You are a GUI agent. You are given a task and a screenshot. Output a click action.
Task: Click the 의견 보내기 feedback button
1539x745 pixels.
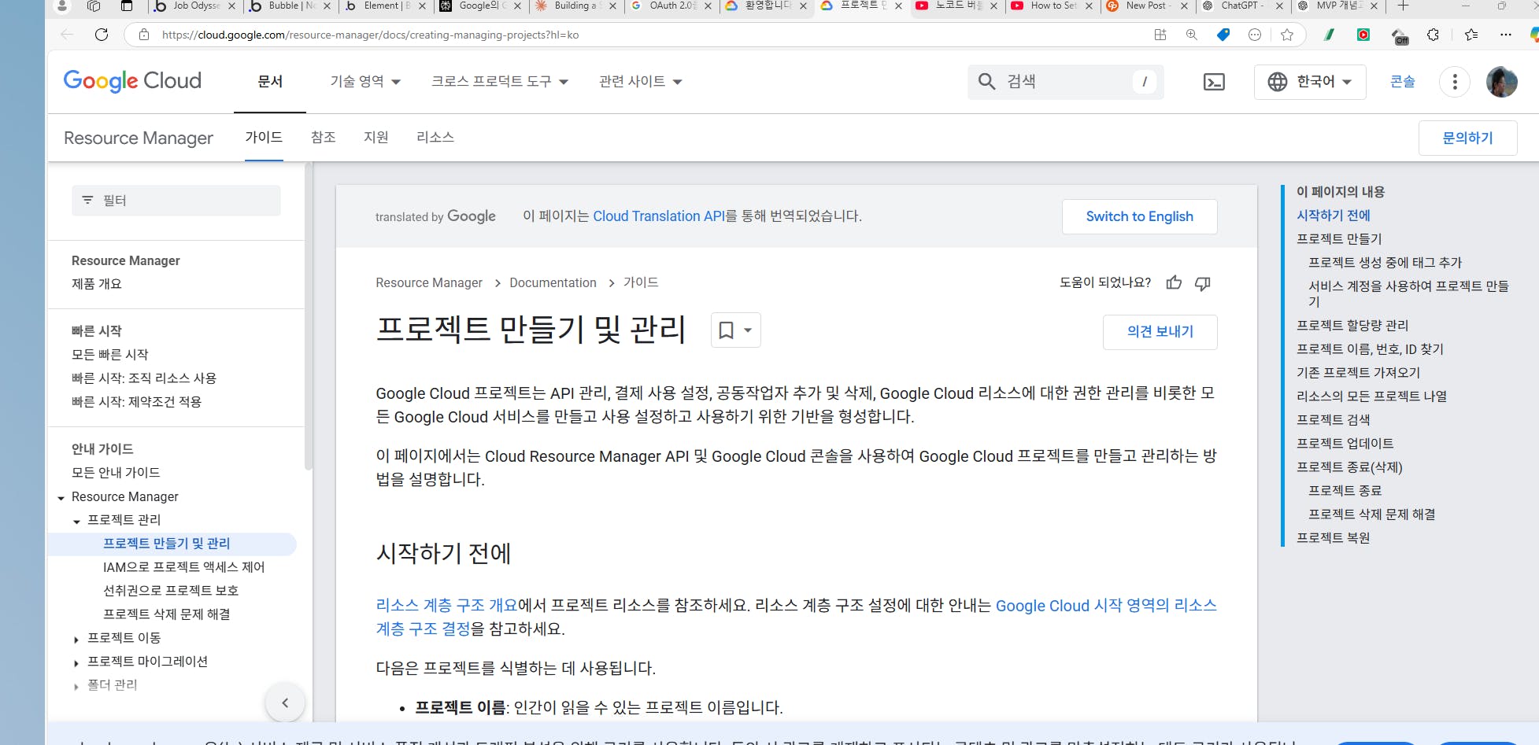pyautogui.click(x=1160, y=332)
